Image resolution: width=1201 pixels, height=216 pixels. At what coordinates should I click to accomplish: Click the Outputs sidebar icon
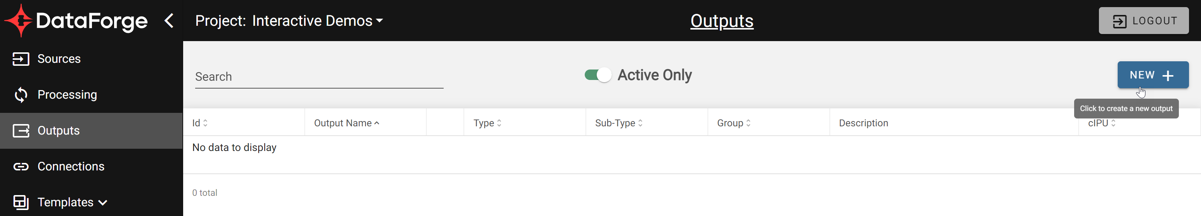click(21, 130)
